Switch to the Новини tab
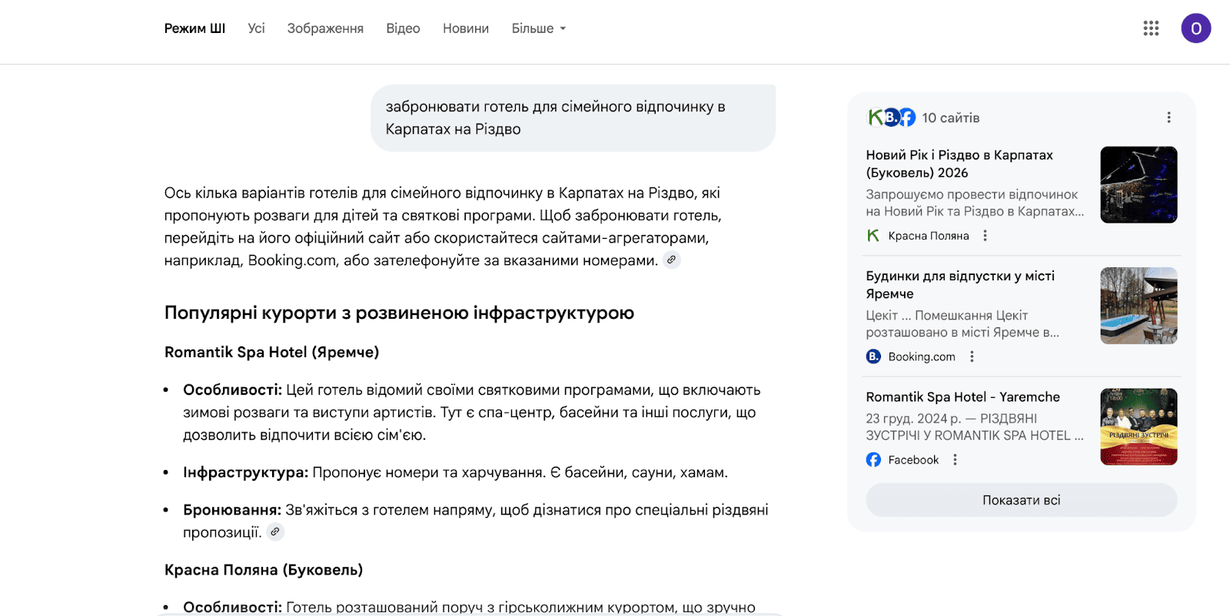This screenshot has height=616, width=1230. 465,28
